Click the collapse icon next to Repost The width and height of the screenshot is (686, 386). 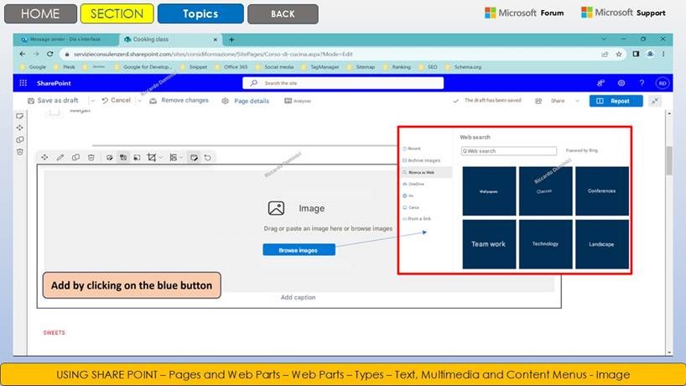click(655, 101)
